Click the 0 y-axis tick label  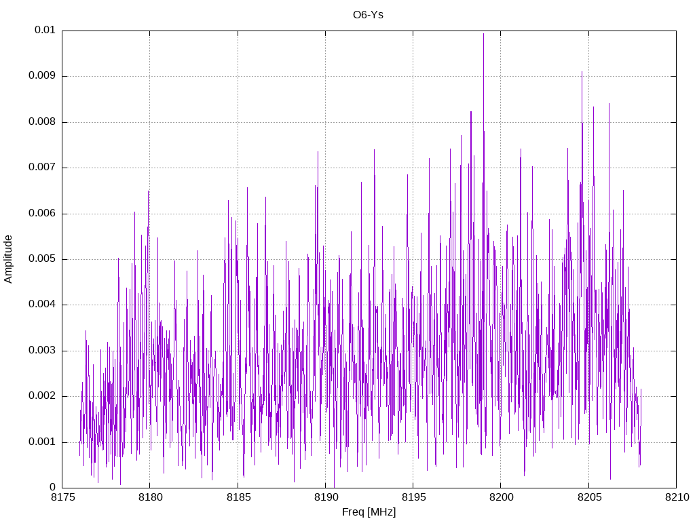coord(53,488)
